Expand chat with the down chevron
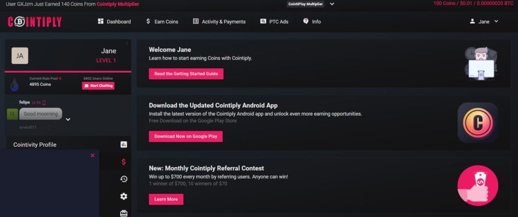This screenshot has width=518, height=217. (x=68, y=120)
